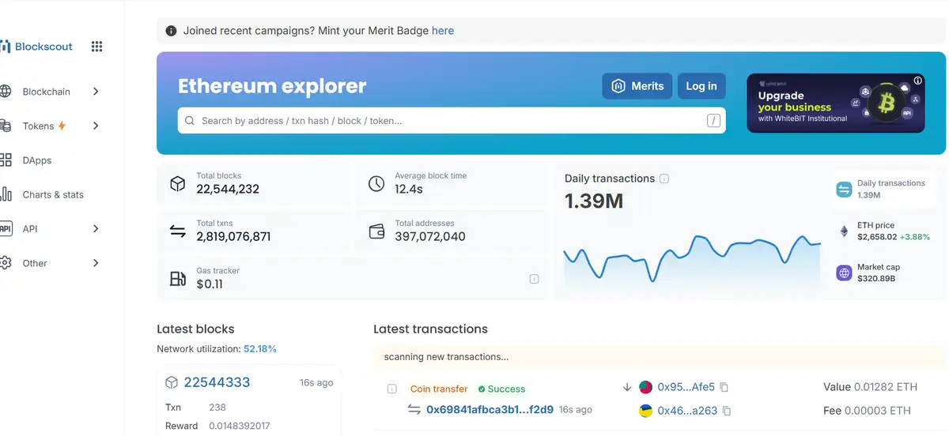Image resolution: width=949 pixels, height=436 pixels.
Task: Click the Other gear icon
Action: 5,263
